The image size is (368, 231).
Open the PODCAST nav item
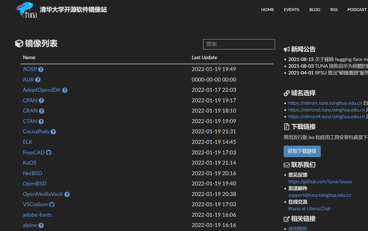pyautogui.click(x=357, y=10)
